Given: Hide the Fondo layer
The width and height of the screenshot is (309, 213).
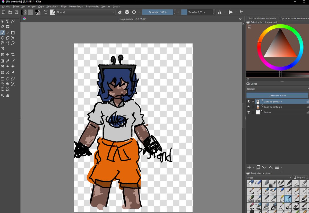Looking at the screenshot, I should [x=249, y=112].
